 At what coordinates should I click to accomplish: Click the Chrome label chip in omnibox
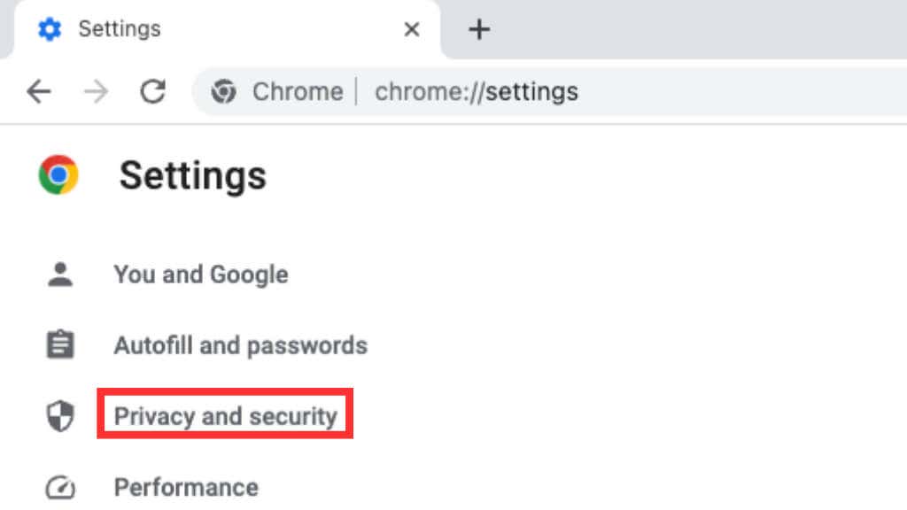[297, 91]
